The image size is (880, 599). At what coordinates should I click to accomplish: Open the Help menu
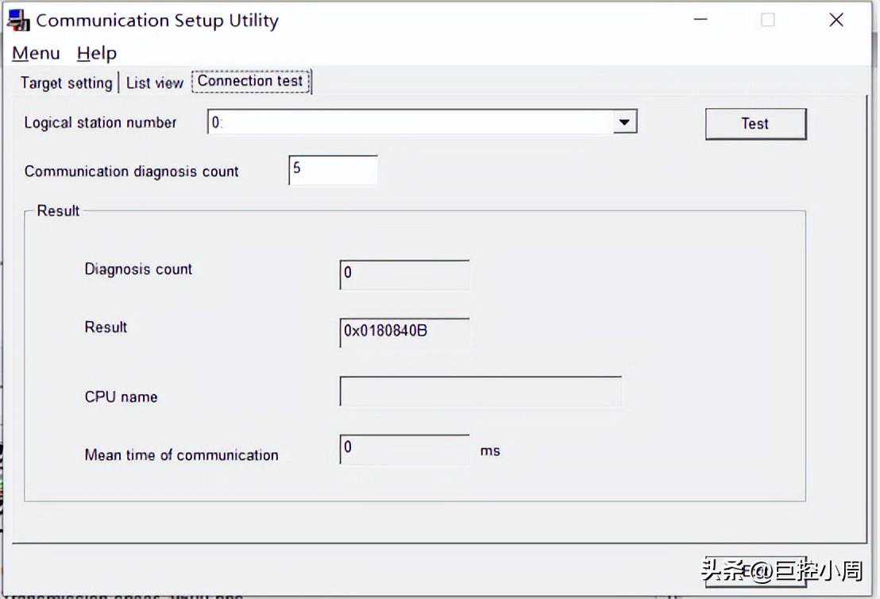coord(97,53)
